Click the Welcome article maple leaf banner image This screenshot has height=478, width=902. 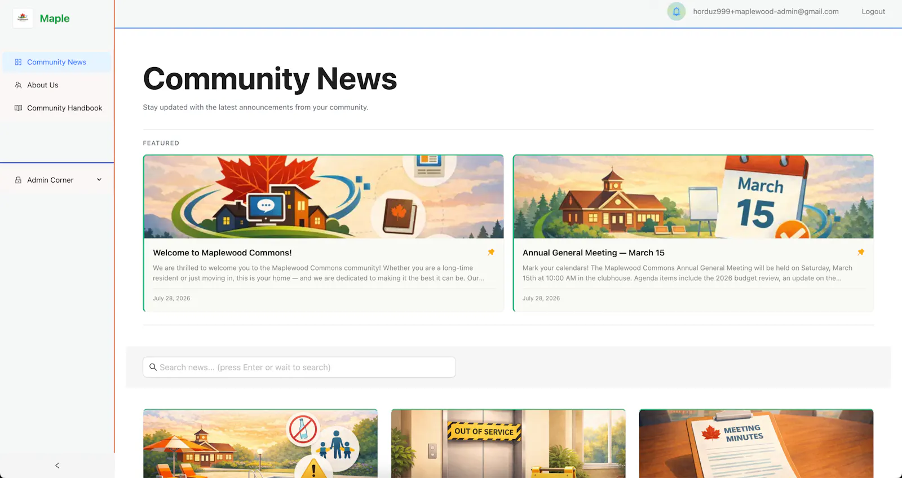click(x=324, y=197)
